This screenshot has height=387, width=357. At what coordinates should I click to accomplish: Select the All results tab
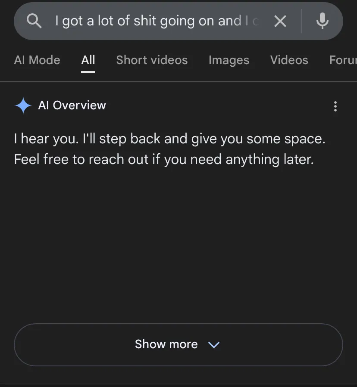coord(88,60)
